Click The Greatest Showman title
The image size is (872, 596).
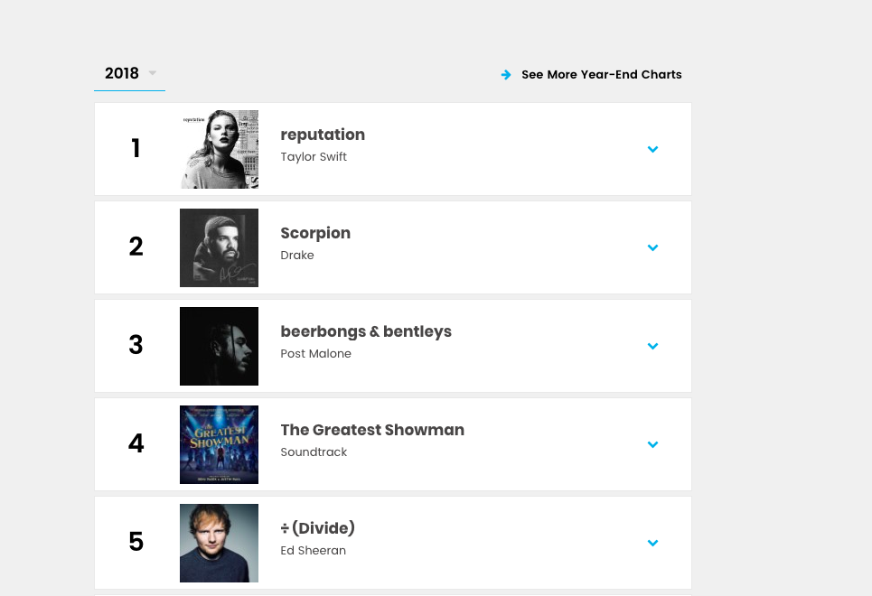coord(372,430)
